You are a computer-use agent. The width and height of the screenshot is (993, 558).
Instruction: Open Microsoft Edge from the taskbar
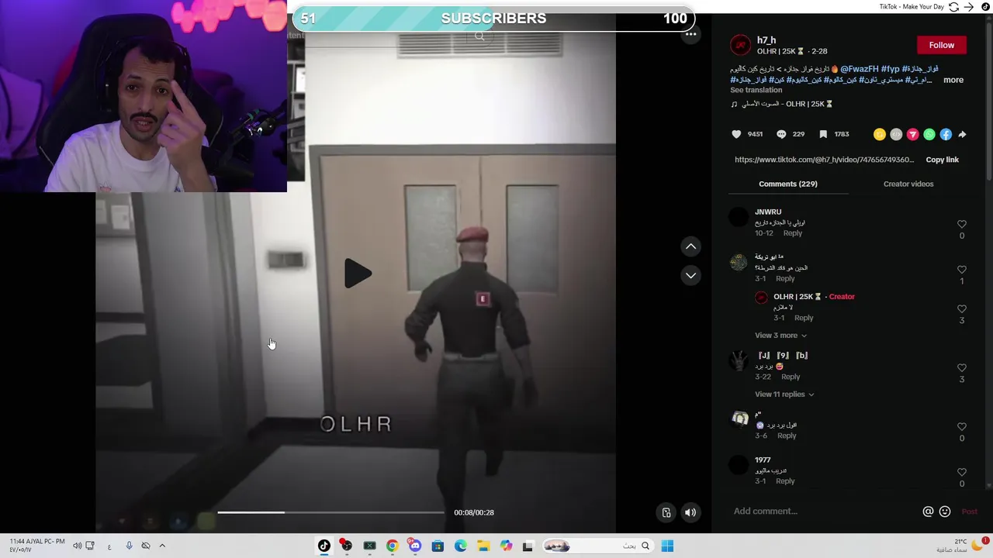click(x=461, y=546)
